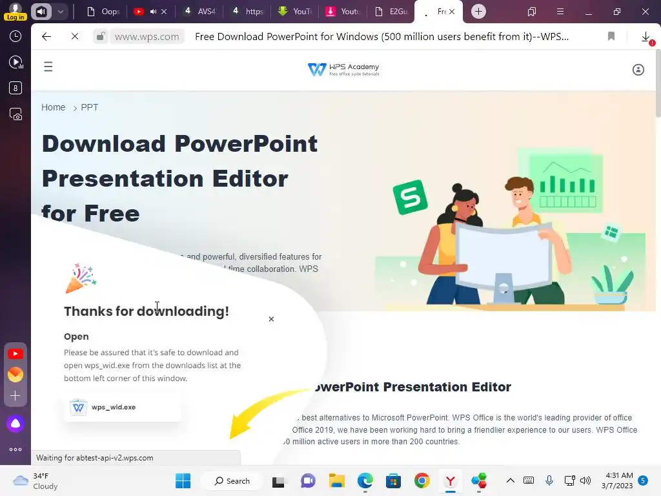Open the orange mail shortcut in the sidebar

[x=15, y=375]
